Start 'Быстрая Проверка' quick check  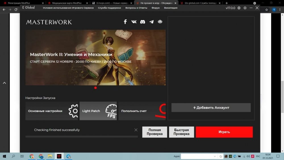181,132
